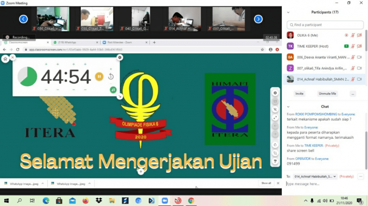Screen dimensions: 368x206
Task: Toggle mute icon for 014_Achnaf Habibullah
Action: [x=353, y=79]
